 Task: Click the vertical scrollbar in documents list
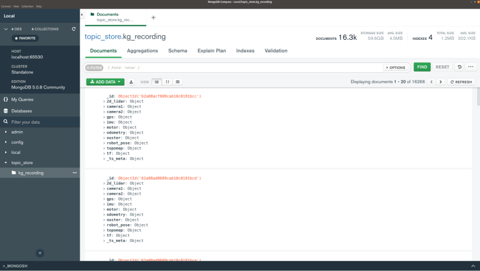[478, 98]
